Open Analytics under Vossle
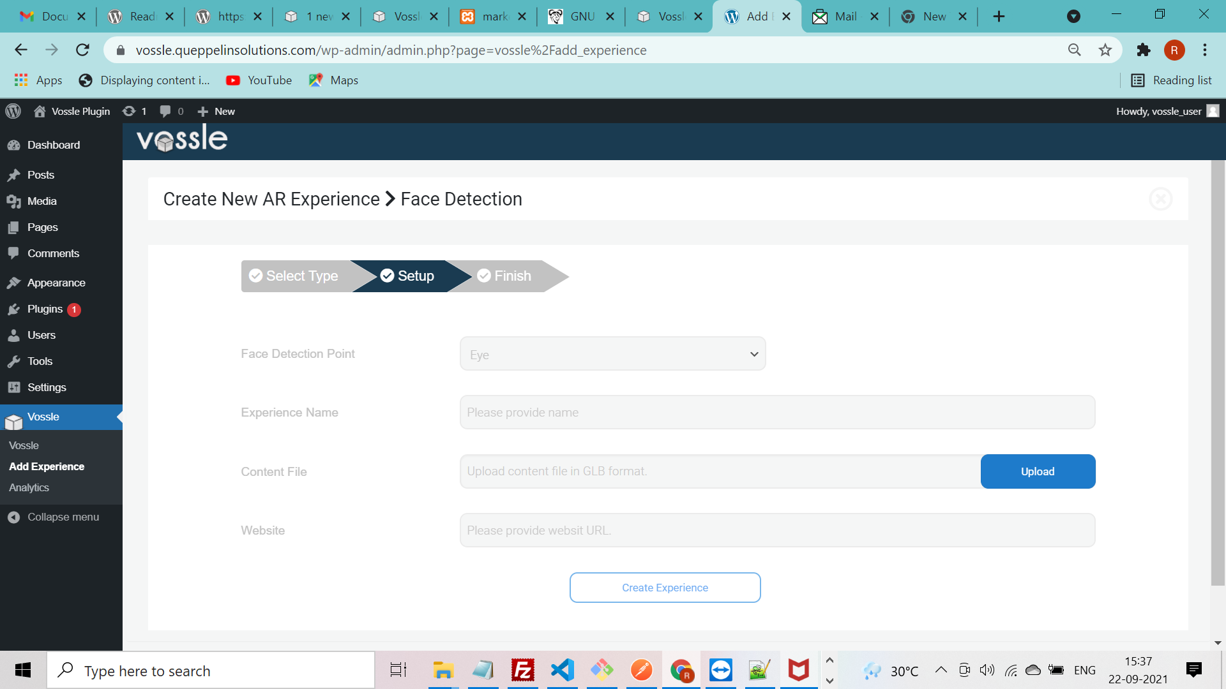Viewport: 1226px width, 689px height. coord(29,487)
